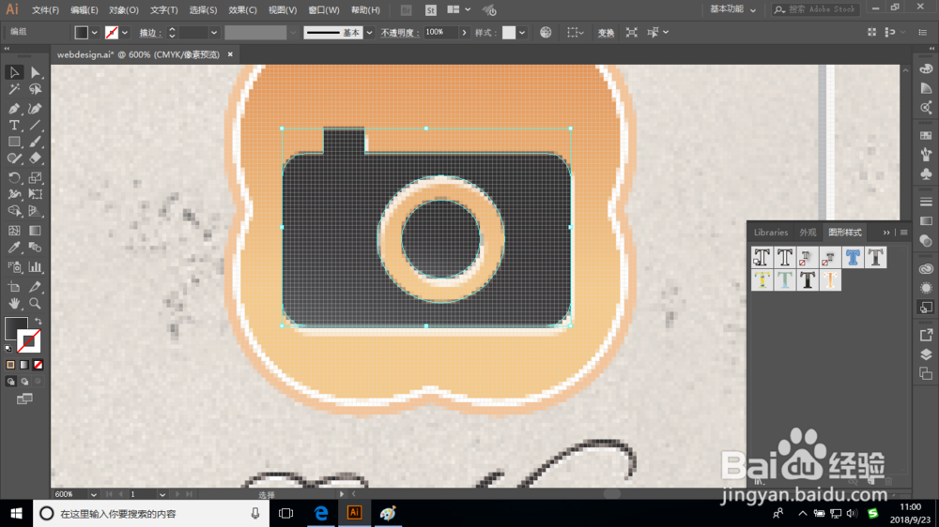Select the Mesh tool
939x527 pixels.
pos(14,231)
